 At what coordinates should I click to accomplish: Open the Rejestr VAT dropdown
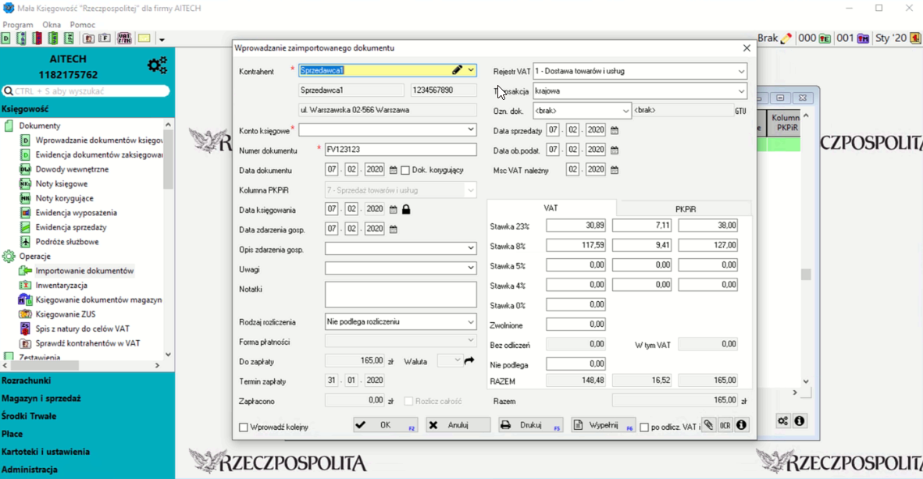(x=740, y=71)
